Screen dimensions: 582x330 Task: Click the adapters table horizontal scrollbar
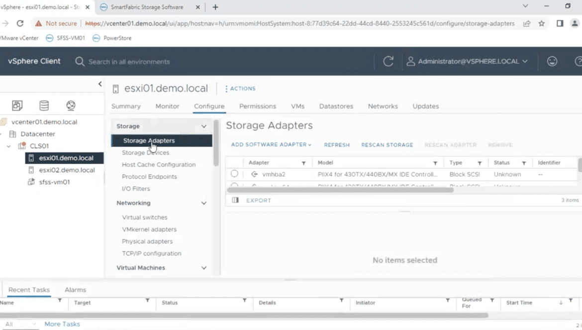(x=340, y=190)
